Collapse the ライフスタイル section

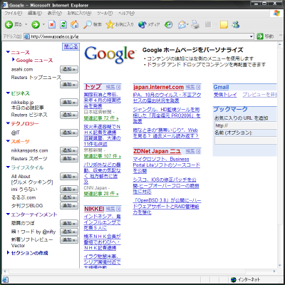click(8, 167)
